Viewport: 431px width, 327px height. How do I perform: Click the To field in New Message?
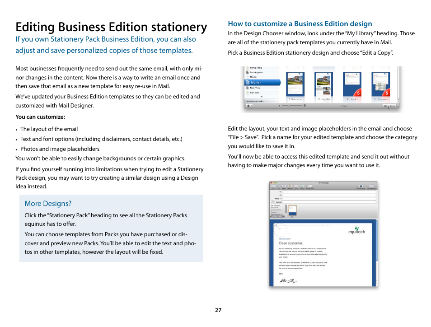tap(329, 192)
